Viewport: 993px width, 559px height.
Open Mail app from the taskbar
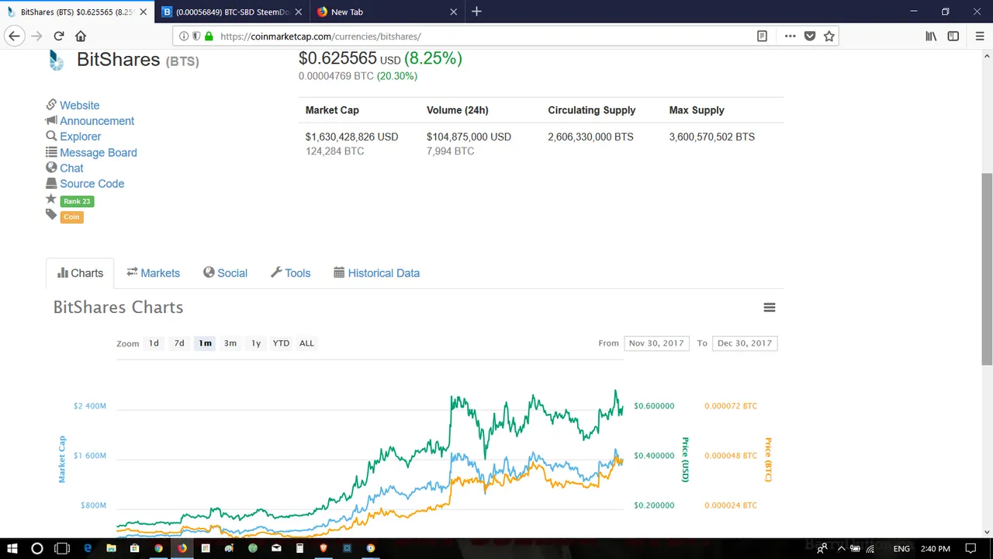[276, 548]
